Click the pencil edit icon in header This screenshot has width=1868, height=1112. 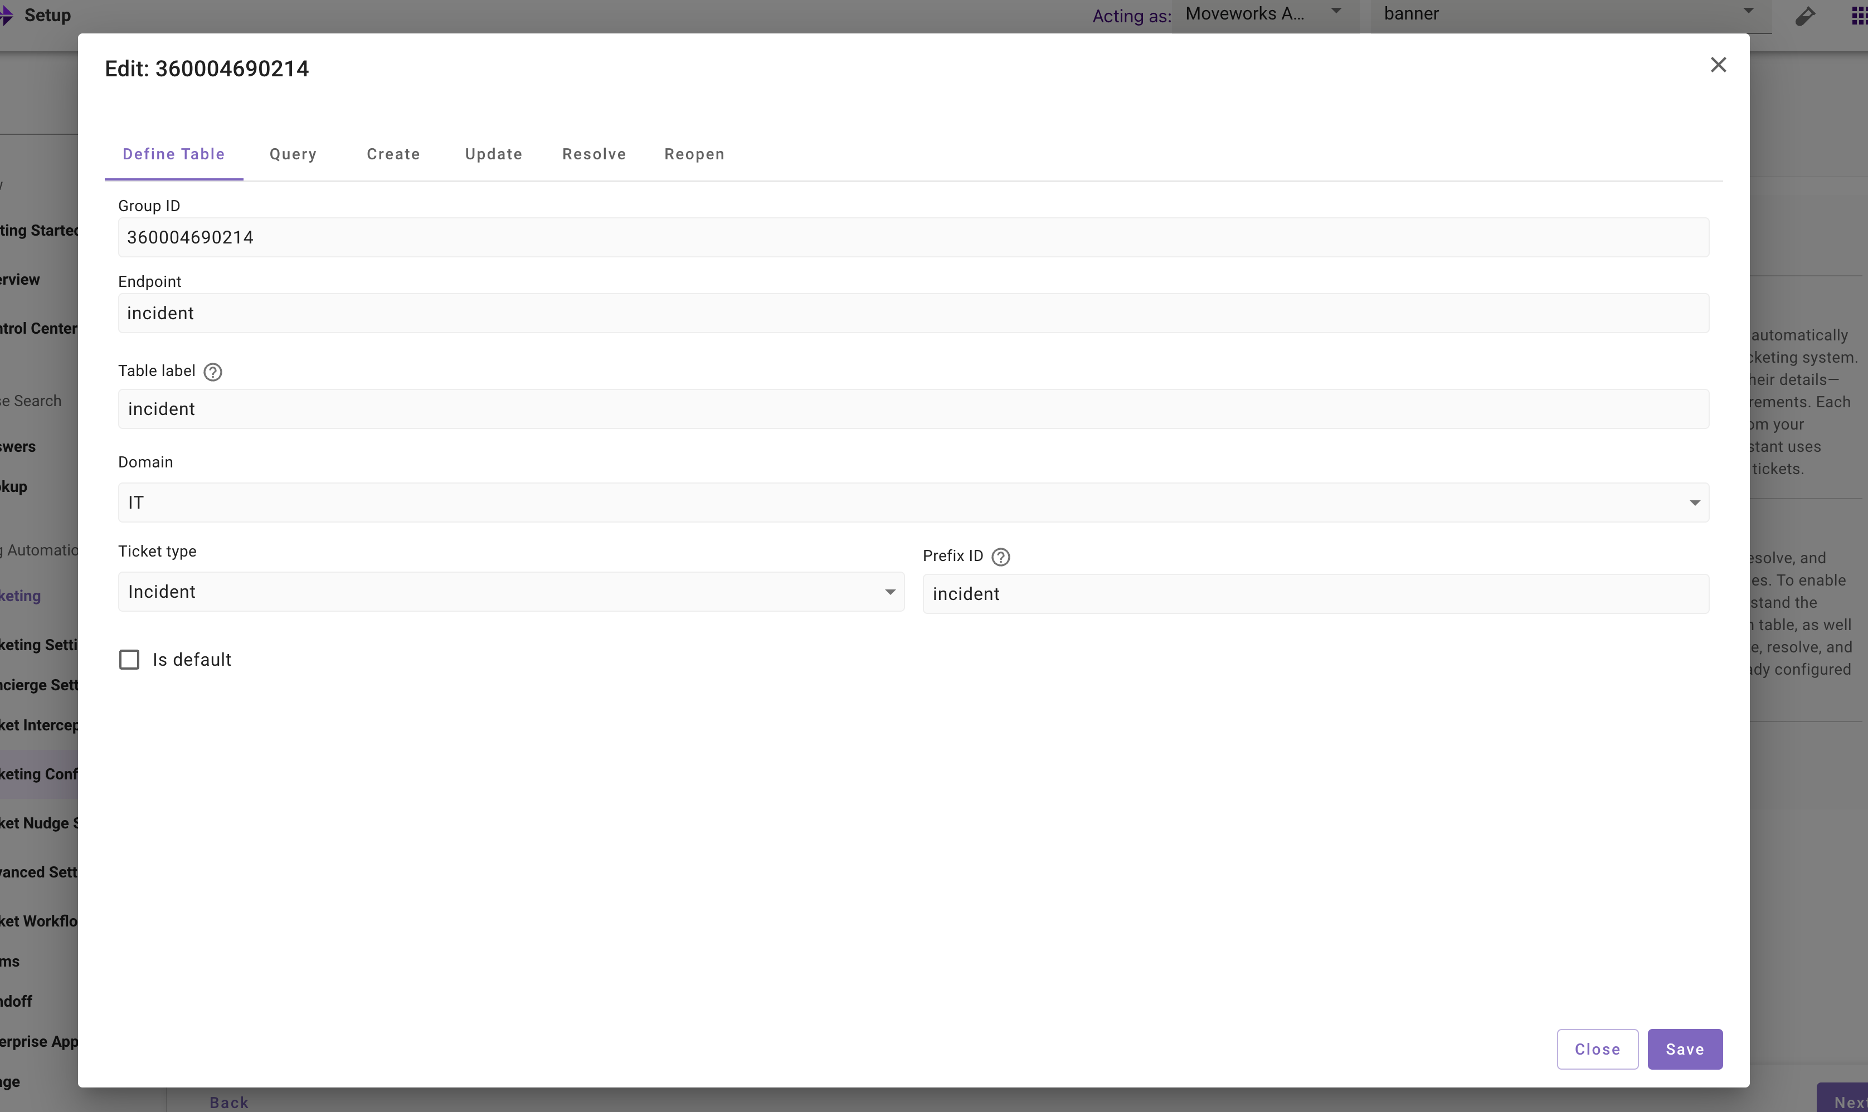coord(1805,16)
